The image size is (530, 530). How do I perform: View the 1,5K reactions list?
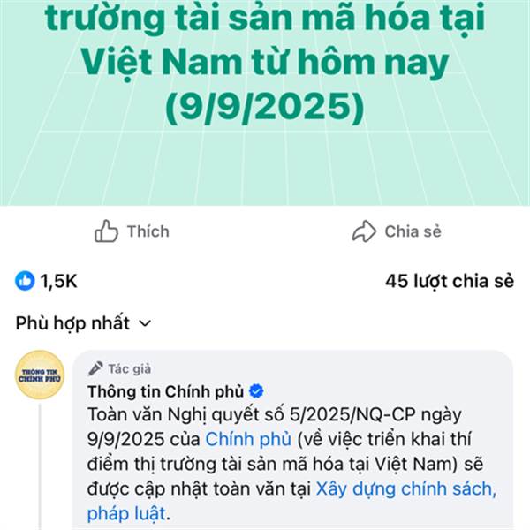(46, 281)
